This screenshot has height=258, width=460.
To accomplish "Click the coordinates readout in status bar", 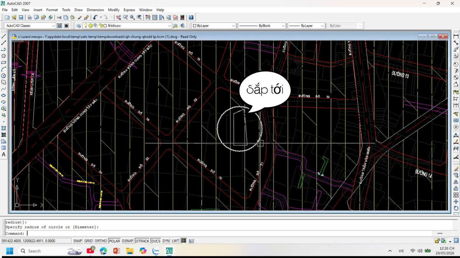I will click(36, 241).
